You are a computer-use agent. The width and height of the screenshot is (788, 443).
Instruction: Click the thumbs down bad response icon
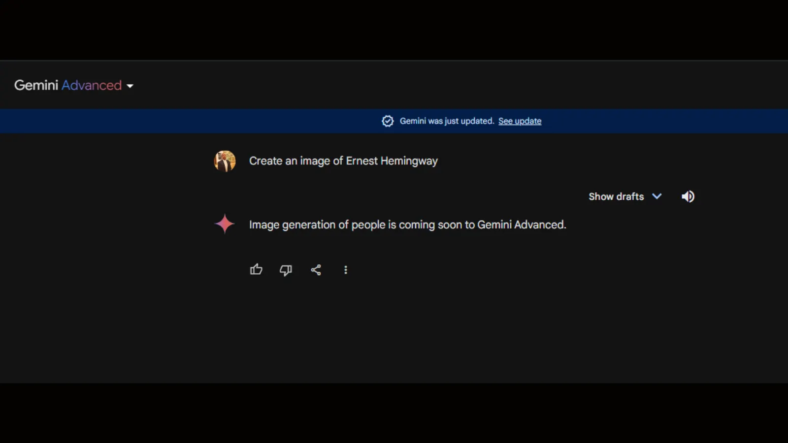(x=286, y=270)
